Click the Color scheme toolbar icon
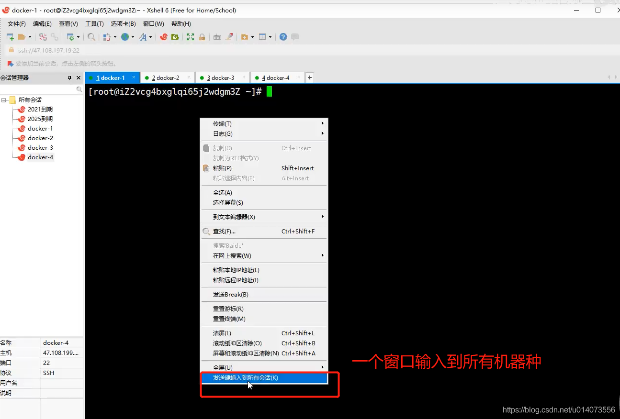This screenshot has height=419, width=620. (x=107, y=37)
